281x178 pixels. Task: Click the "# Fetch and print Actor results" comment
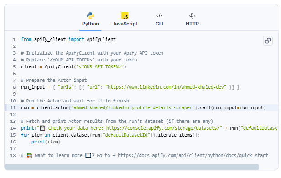click(117, 121)
